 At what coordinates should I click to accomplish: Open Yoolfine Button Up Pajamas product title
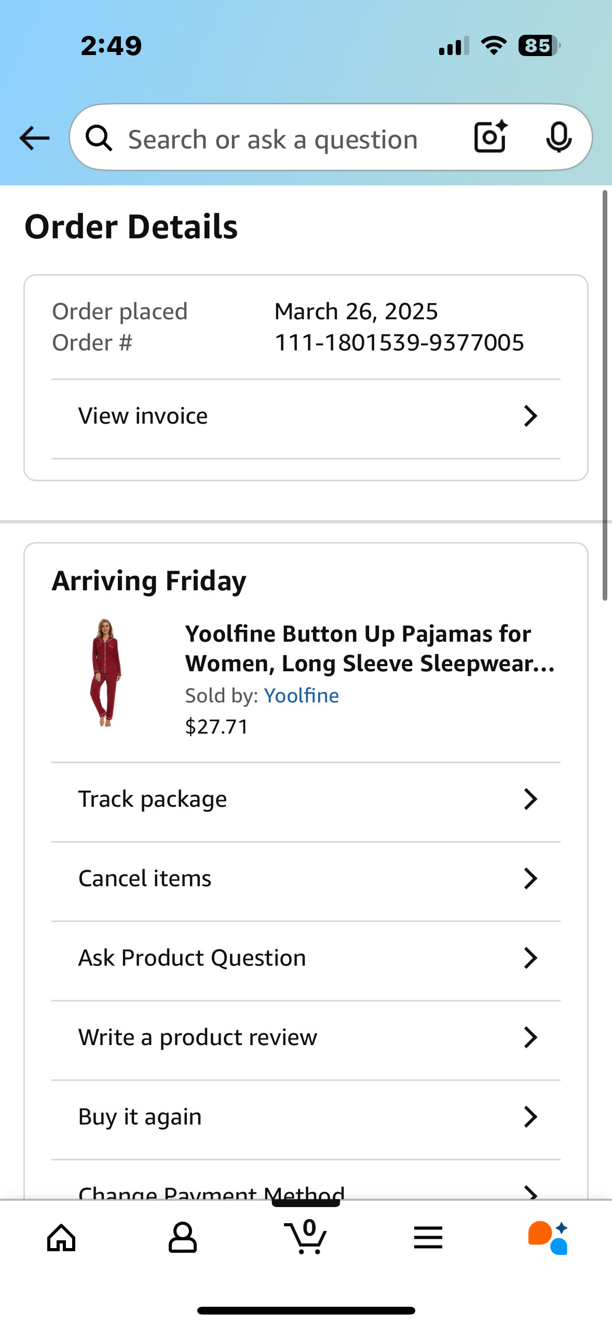click(370, 648)
